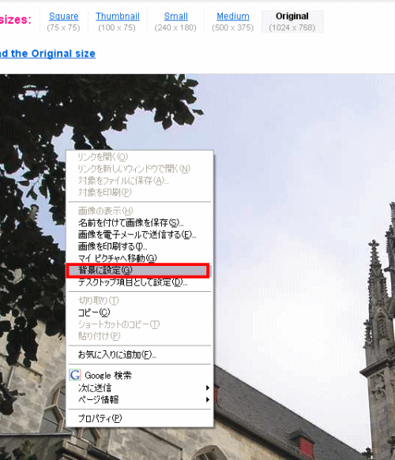Click disabled リンクを開く(O) menu entry
The height and width of the screenshot is (460, 395).
140,157
